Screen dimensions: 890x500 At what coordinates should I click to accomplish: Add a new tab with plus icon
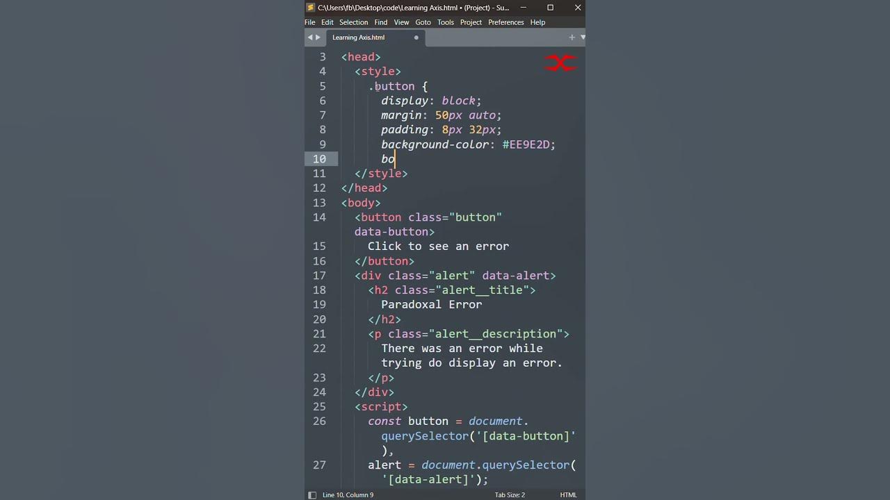click(572, 37)
